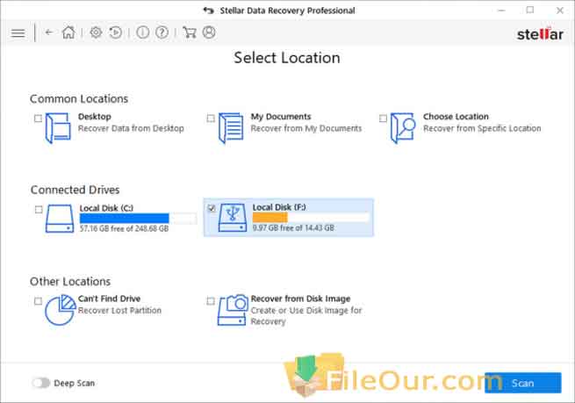Open settings gear icon
Image resolution: width=575 pixels, height=403 pixels.
coord(96,32)
